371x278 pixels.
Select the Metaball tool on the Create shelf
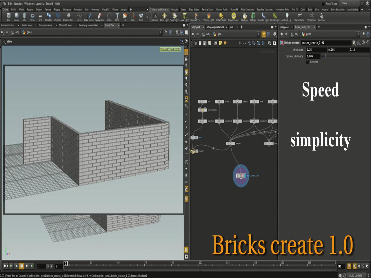(x=48, y=17)
